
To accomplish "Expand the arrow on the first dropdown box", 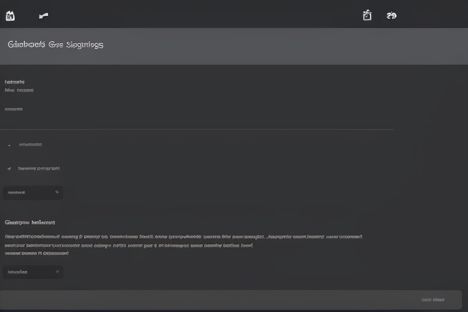I will [x=57, y=193].
